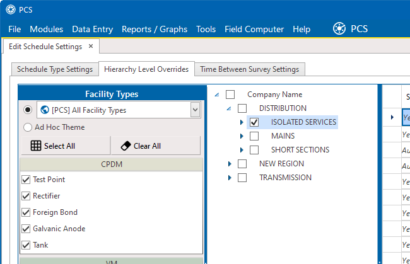Uncheck the ISOLATED SERVICES checkbox
Viewport: 410px width, 264px height.
[254, 122]
